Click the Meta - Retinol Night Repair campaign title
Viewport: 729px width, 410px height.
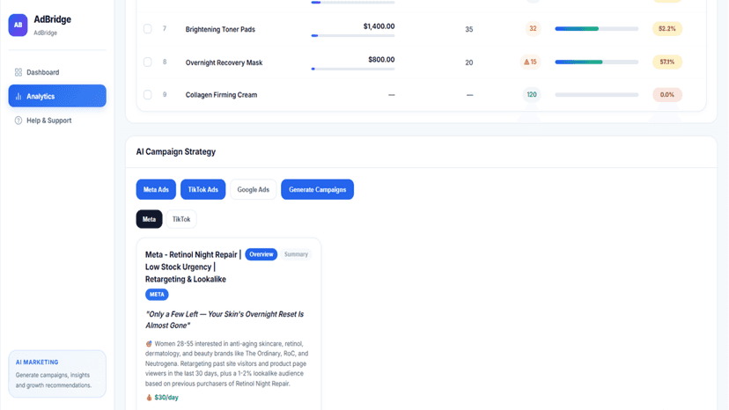193,267
